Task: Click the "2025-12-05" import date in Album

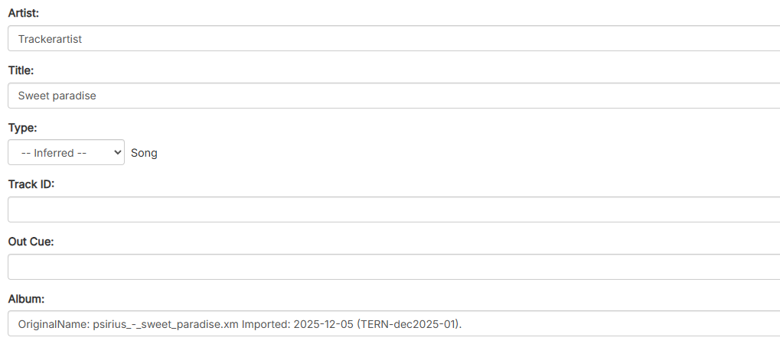Action: pos(325,324)
